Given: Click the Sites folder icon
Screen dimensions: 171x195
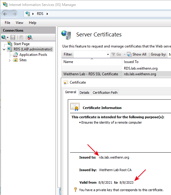Looking at the screenshot, I should [15, 60].
